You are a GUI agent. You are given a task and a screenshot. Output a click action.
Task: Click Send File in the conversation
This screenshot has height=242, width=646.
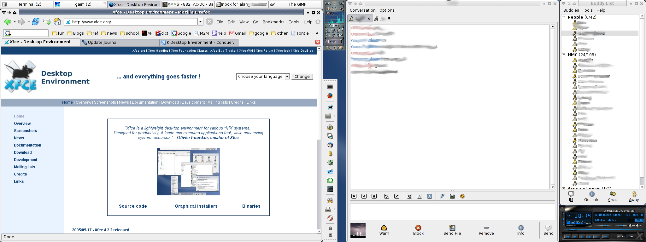coord(452,230)
